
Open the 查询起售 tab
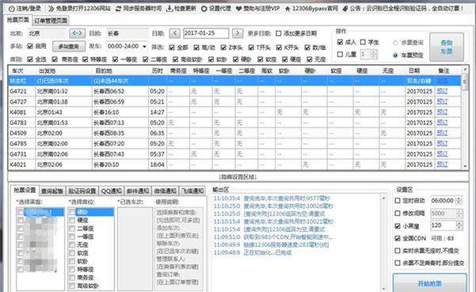pos(52,191)
